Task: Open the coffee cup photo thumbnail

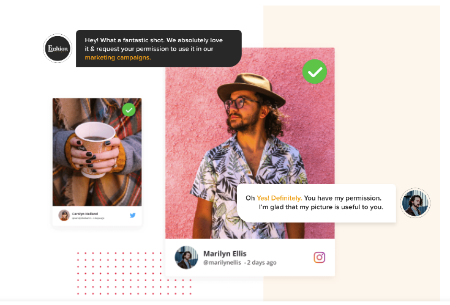Action: point(97,152)
